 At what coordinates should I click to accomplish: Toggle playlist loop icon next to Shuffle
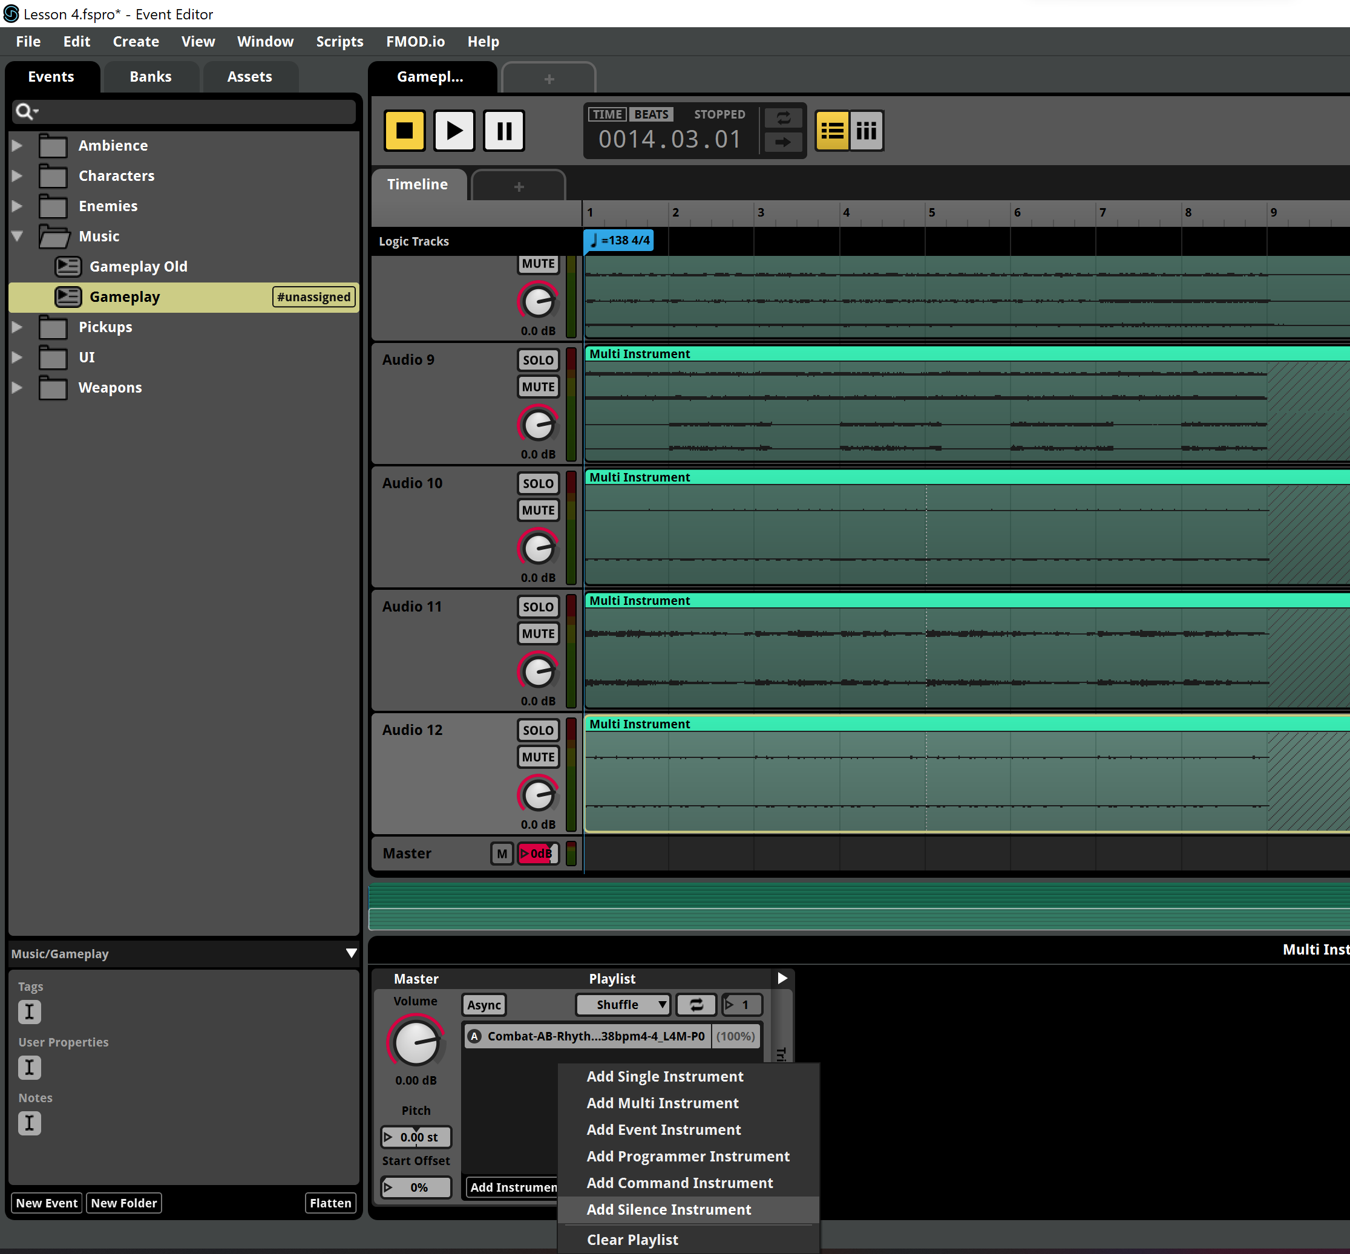coord(696,1005)
